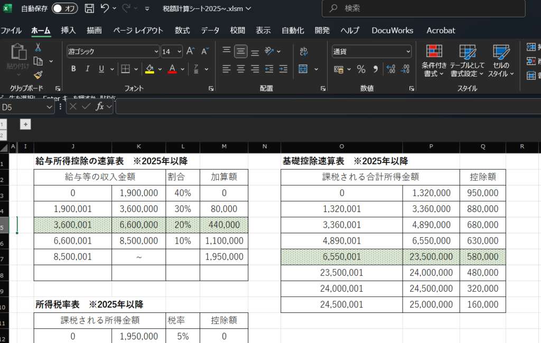Apply the yellow fill color

pos(150,69)
